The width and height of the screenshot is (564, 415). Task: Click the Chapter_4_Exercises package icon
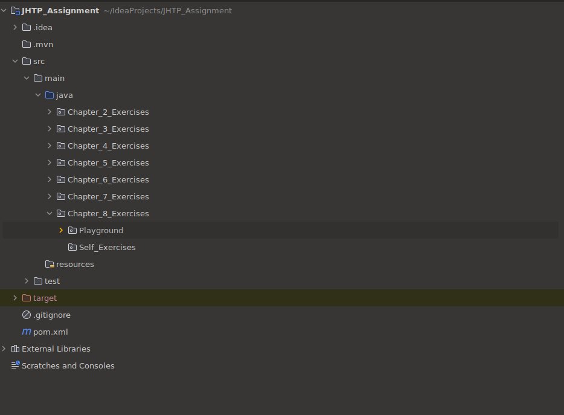pyautogui.click(x=61, y=146)
